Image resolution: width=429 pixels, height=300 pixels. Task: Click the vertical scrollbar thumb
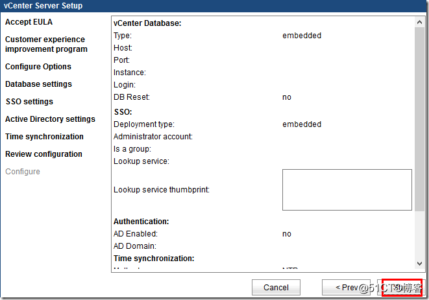point(419,119)
